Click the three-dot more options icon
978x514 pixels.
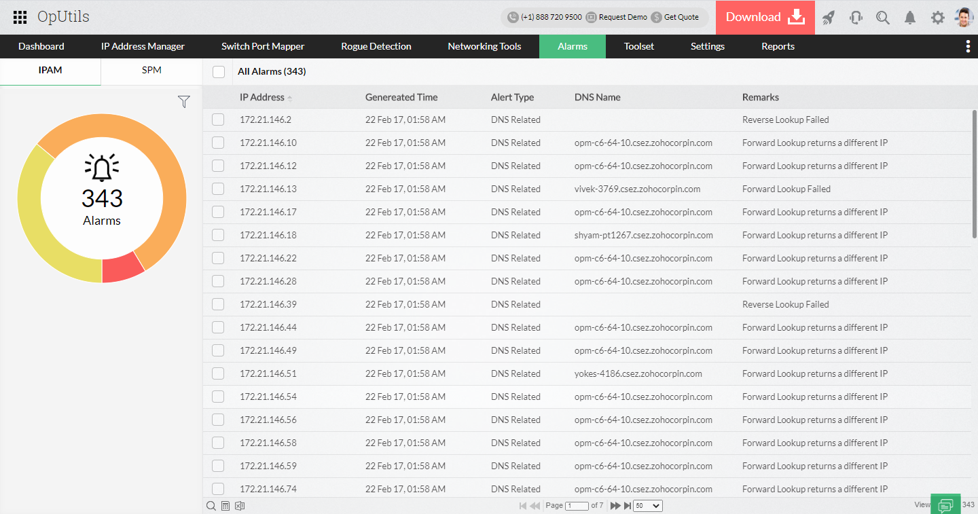click(968, 46)
